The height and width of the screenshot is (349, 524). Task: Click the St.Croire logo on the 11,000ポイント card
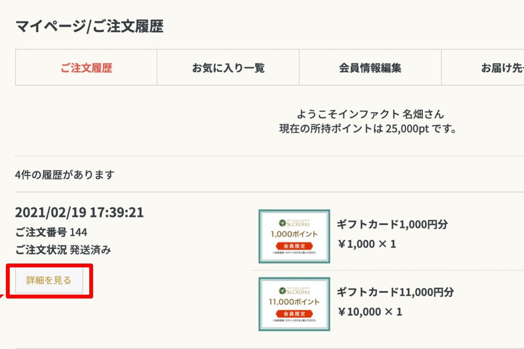[294, 291]
